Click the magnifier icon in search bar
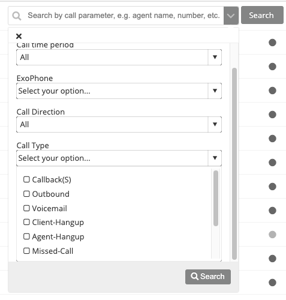Screen dimensions: 286x300 point(17,16)
